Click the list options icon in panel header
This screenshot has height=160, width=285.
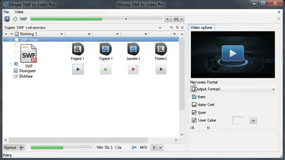coord(177,27)
